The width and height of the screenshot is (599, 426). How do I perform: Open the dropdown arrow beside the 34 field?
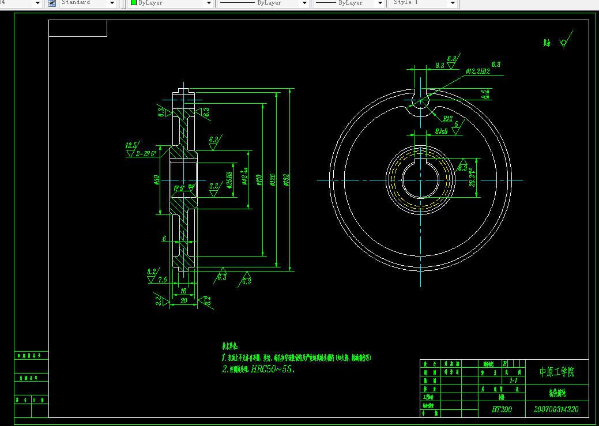click(x=37, y=3)
